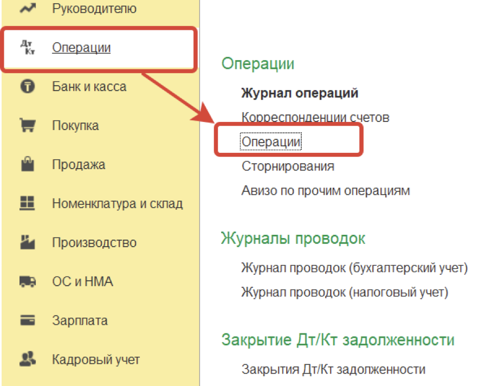Click the shopping bag icon for Продажа
Image resolution: width=492 pixels, height=386 pixels.
[27, 165]
